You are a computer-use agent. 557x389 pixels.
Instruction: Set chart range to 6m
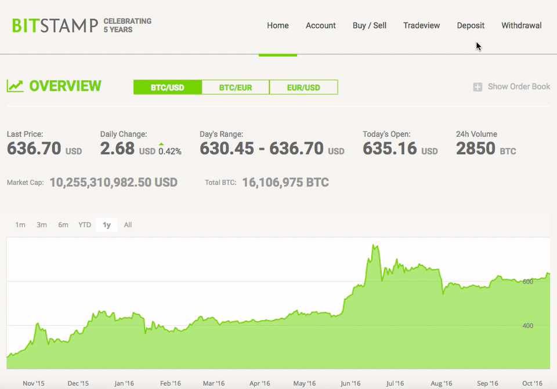(63, 225)
